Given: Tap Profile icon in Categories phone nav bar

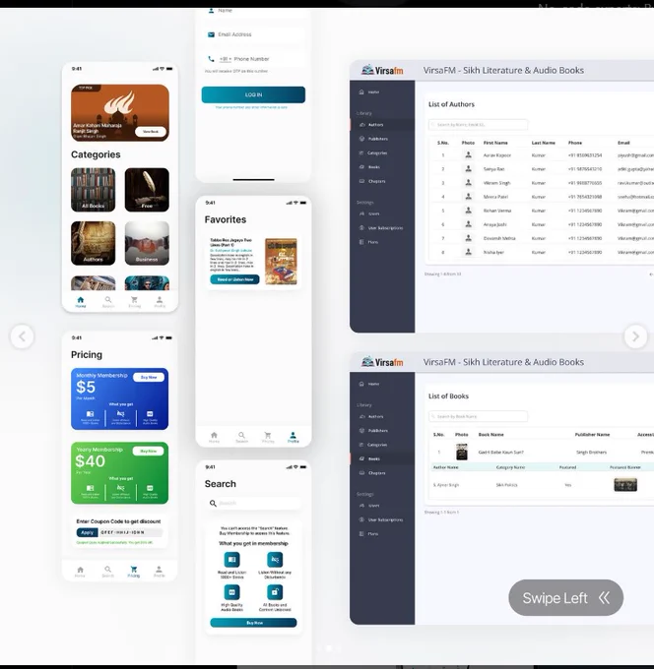Looking at the screenshot, I should point(160,302).
